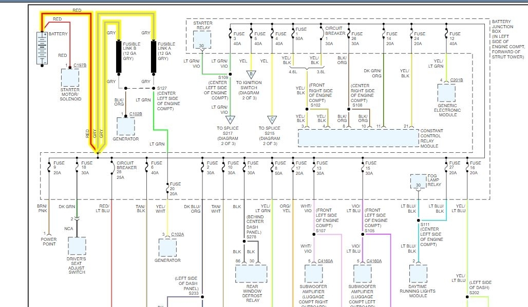The width and height of the screenshot is (528, 307).
Task: Click the C197B connector label
Action: (x=80, y=65)
